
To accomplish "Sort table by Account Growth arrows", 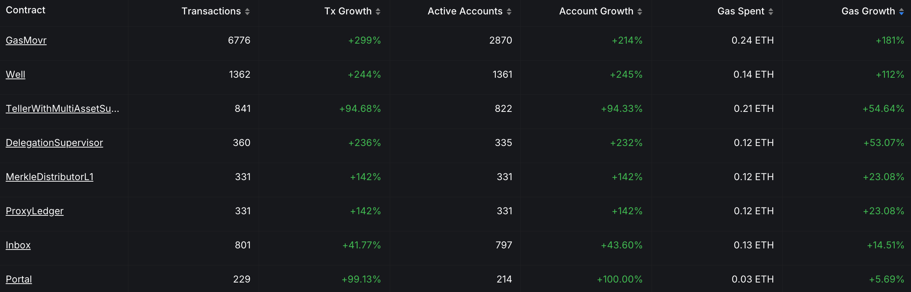I will click(640, 12).
